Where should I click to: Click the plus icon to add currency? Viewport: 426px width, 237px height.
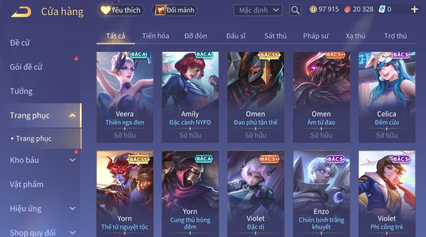click(x=414, y=9)
